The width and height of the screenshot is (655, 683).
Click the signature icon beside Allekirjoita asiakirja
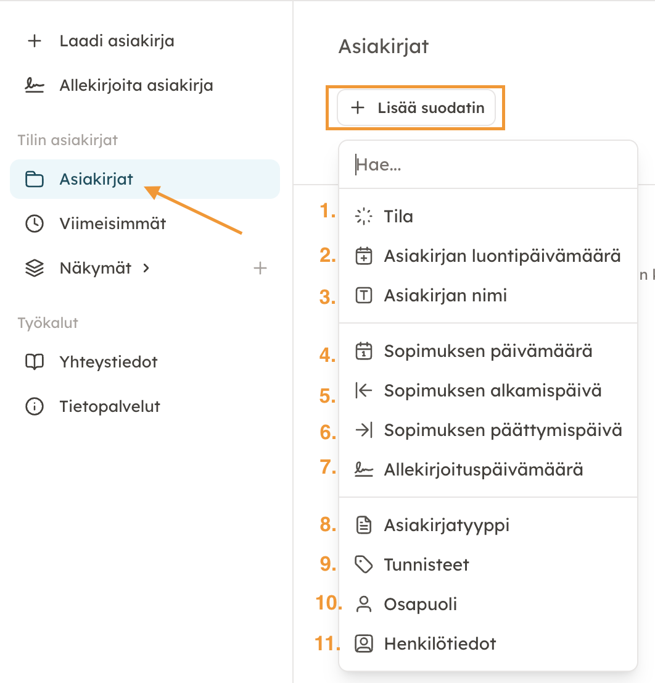tap(35, 85)
